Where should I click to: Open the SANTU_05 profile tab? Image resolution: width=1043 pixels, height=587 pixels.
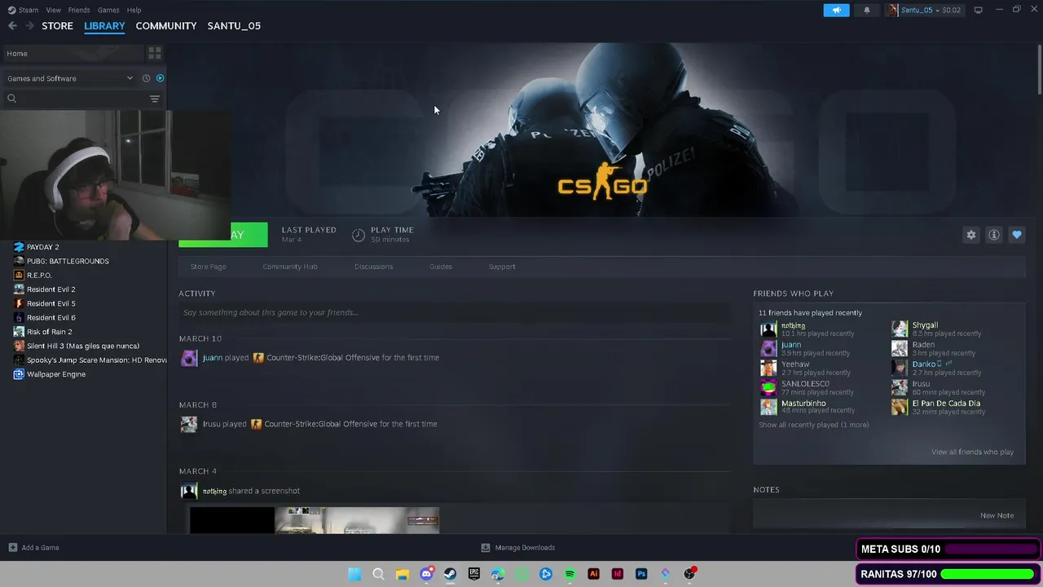coord(234,26)
